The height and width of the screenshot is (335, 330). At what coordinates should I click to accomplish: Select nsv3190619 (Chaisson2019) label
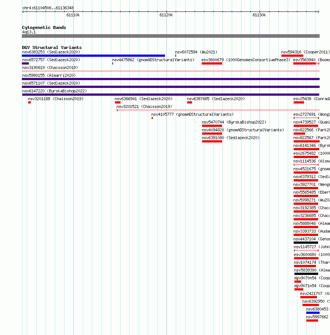point(50,68)
